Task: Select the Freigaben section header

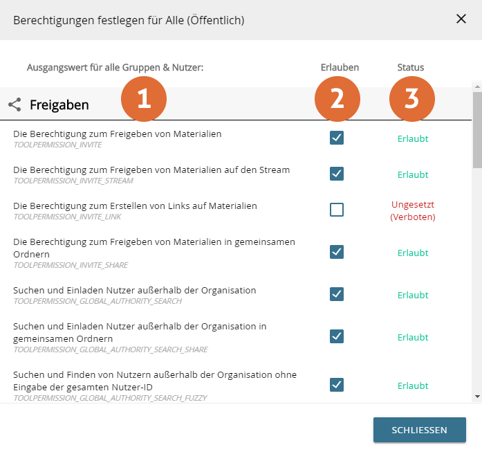Action: 59,105
